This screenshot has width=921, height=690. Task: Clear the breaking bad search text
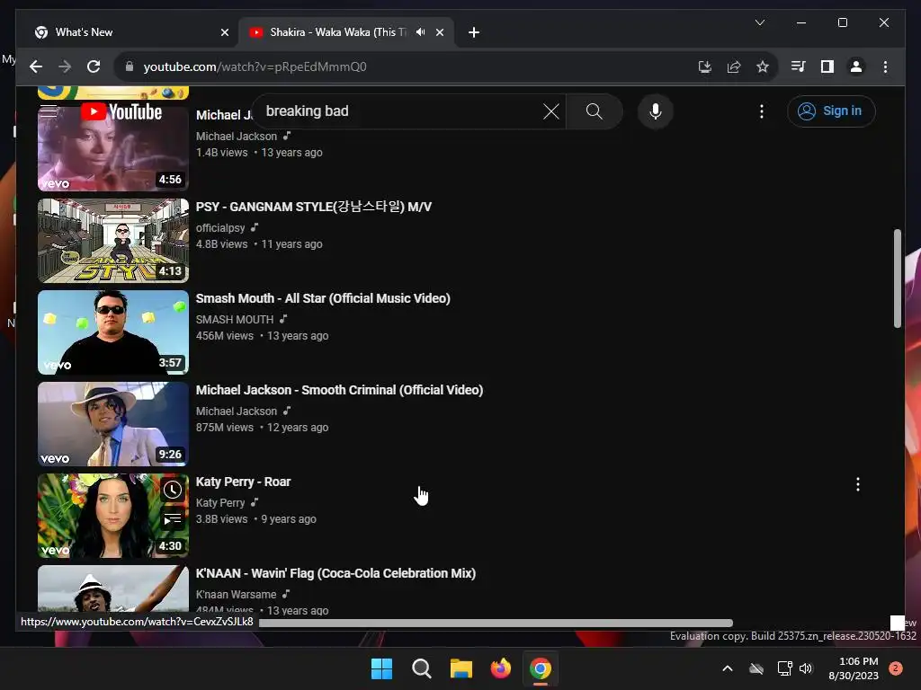(x=551, y=111)
